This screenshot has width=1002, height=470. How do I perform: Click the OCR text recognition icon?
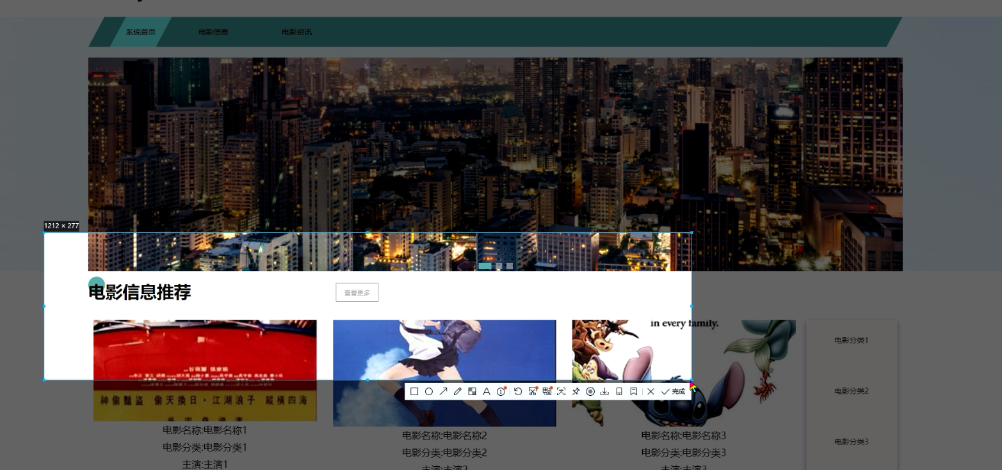[562, 391]
